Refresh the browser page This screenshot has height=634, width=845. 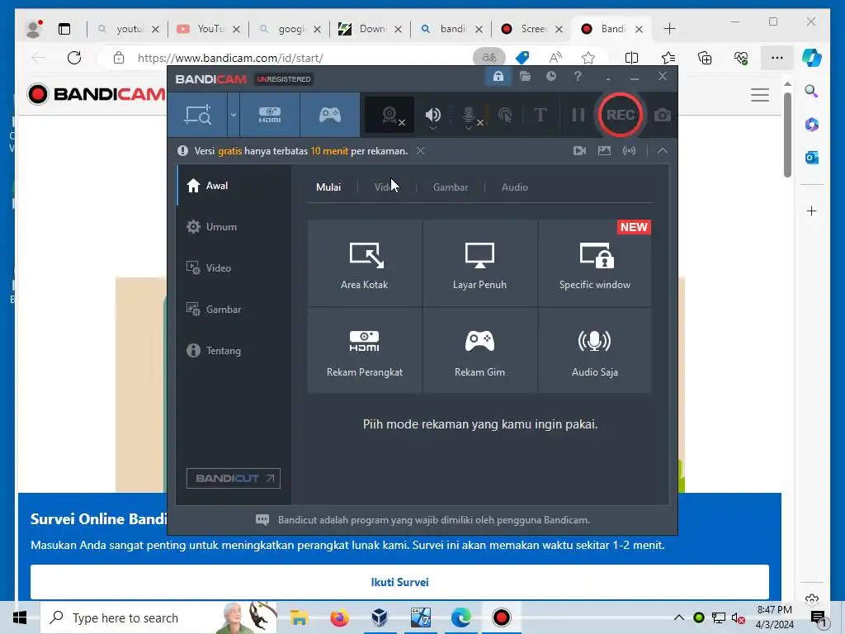click(73, 58)
